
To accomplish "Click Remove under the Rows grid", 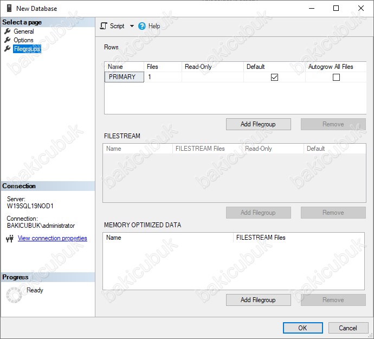I will (333, 124).
